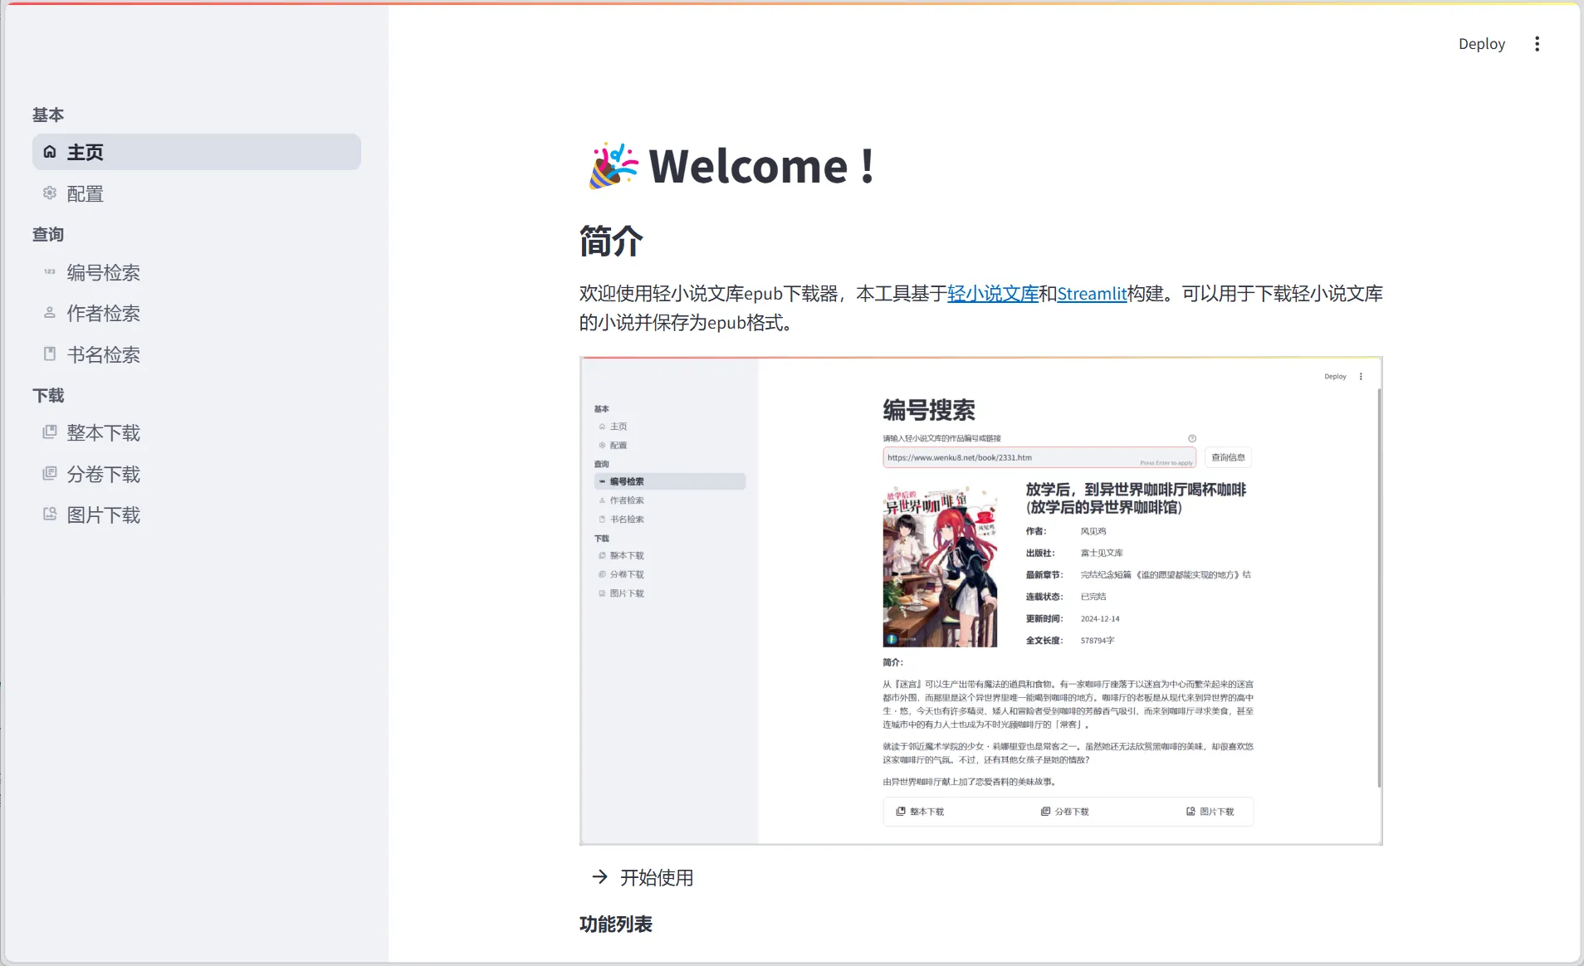This screenshot has height=966, width=1584.
Task: Go to the 配置 page
Action: point(197,193)
